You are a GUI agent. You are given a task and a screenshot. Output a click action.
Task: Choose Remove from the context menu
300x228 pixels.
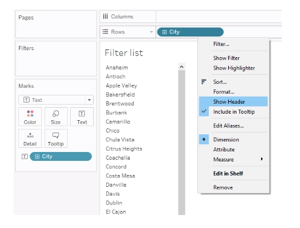tap(223, 187)
